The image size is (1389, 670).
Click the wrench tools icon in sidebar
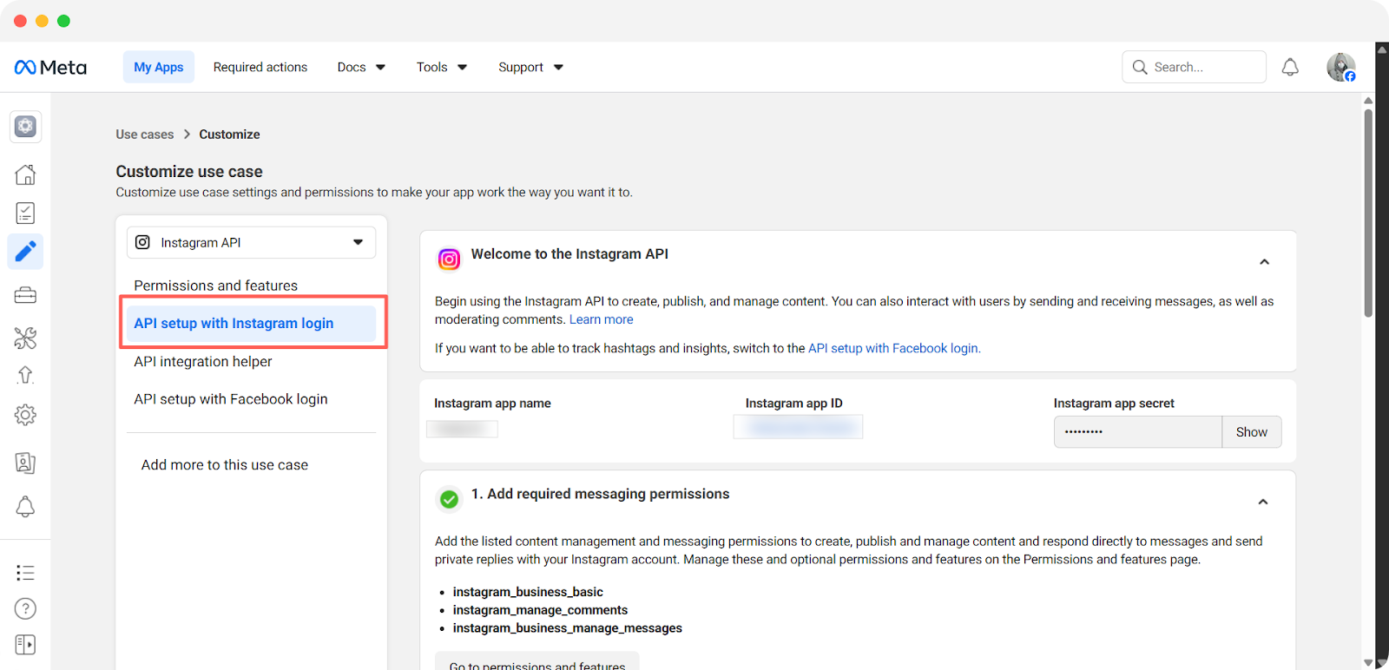(25, 338)
